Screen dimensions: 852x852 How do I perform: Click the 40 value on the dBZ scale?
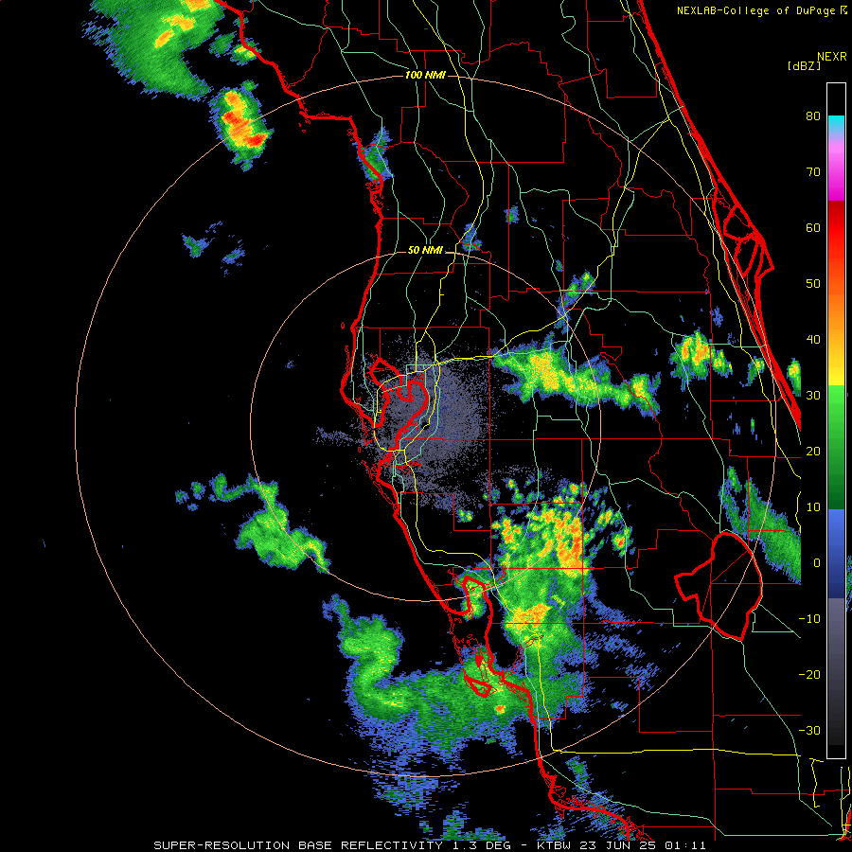tap(813, 339)
